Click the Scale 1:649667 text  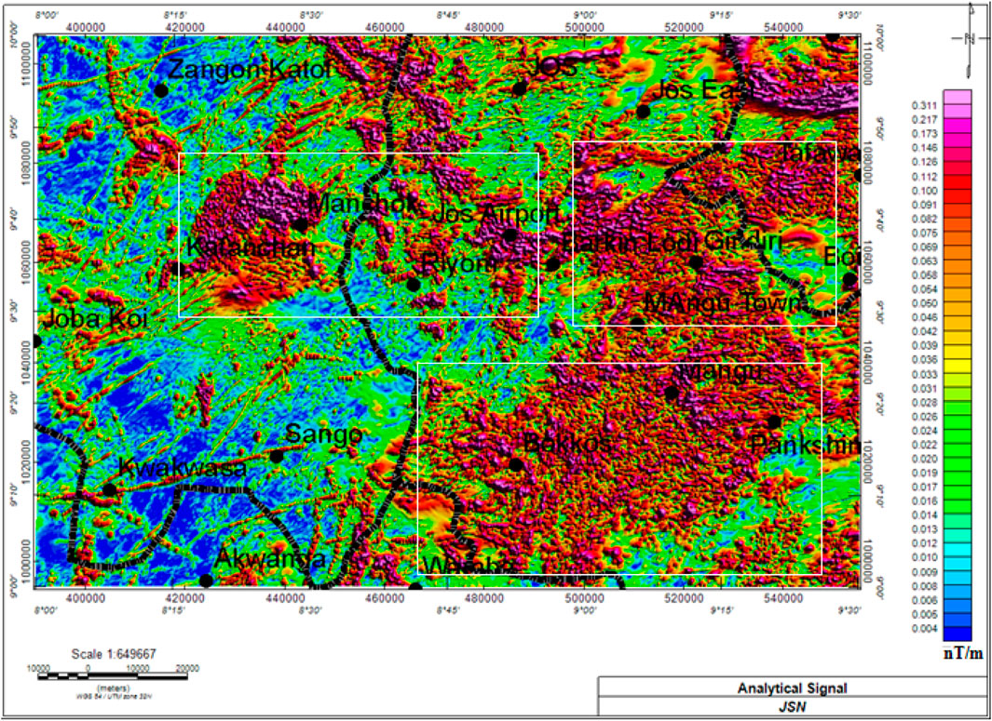(114, 654)
